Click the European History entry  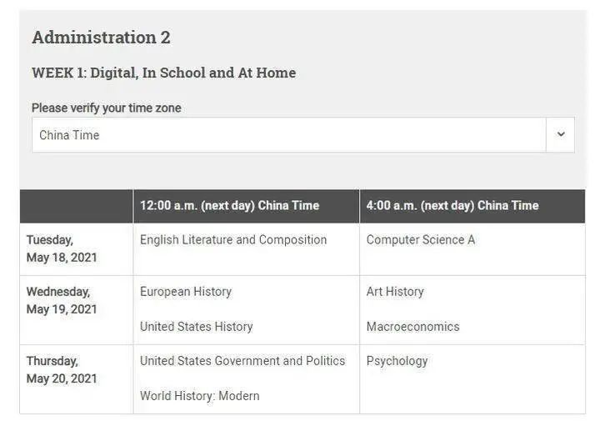[186, 292]
